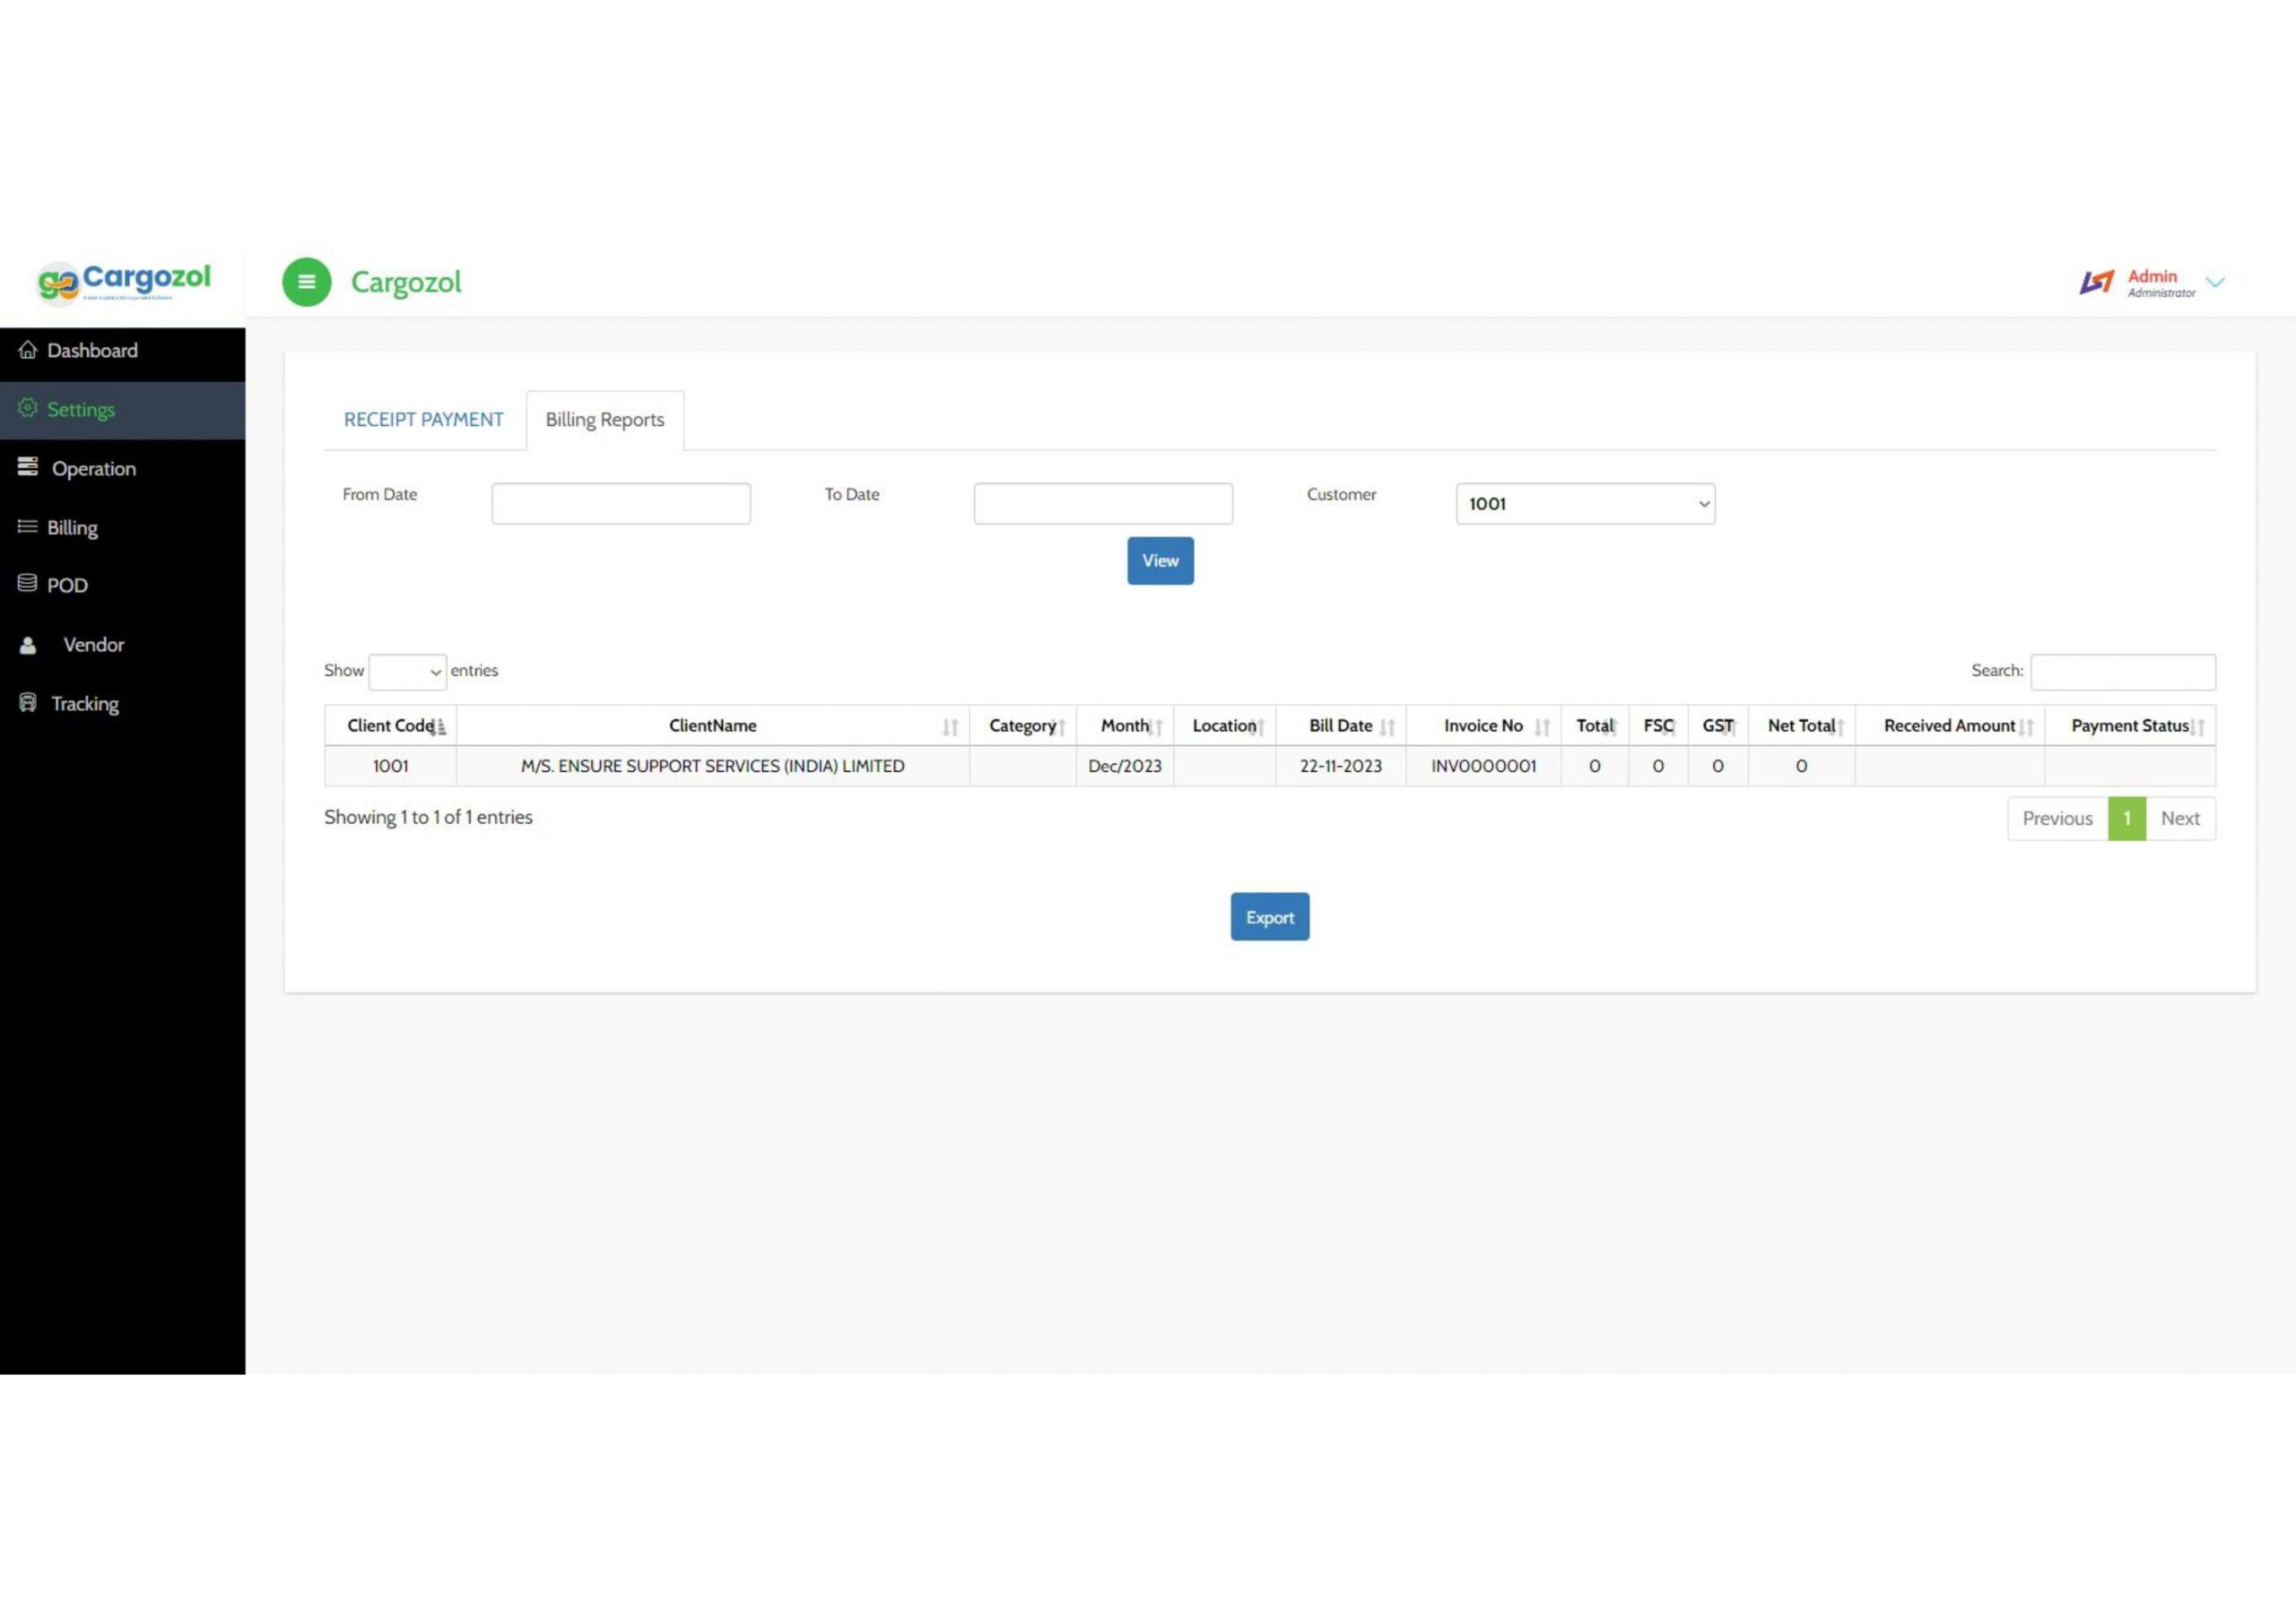Open Settings menu in sidebar

[122, 409]
